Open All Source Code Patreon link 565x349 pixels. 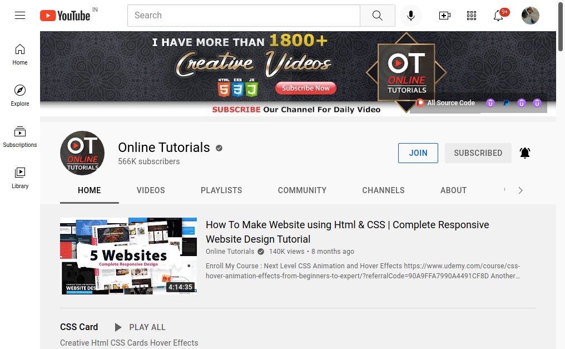point(445,103)
